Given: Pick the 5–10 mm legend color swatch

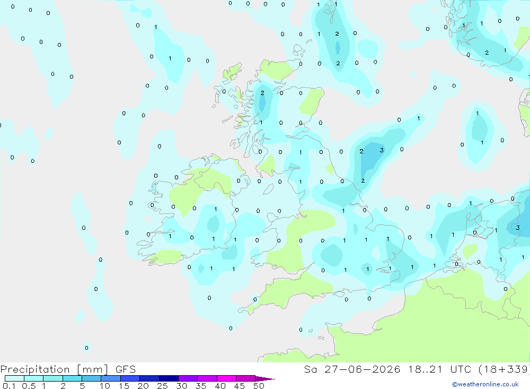Looking at the screenshot, I should 92,378.
